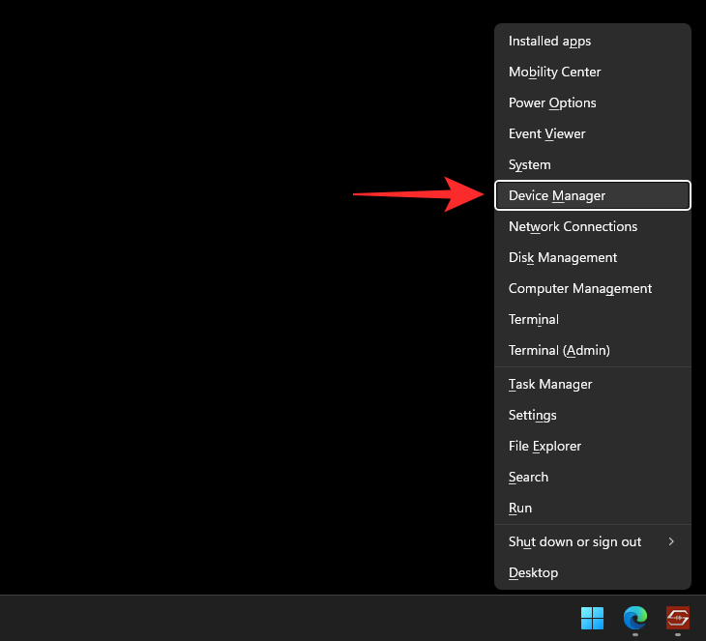
Task: Open Device Manager
Action: click(593, 195)
